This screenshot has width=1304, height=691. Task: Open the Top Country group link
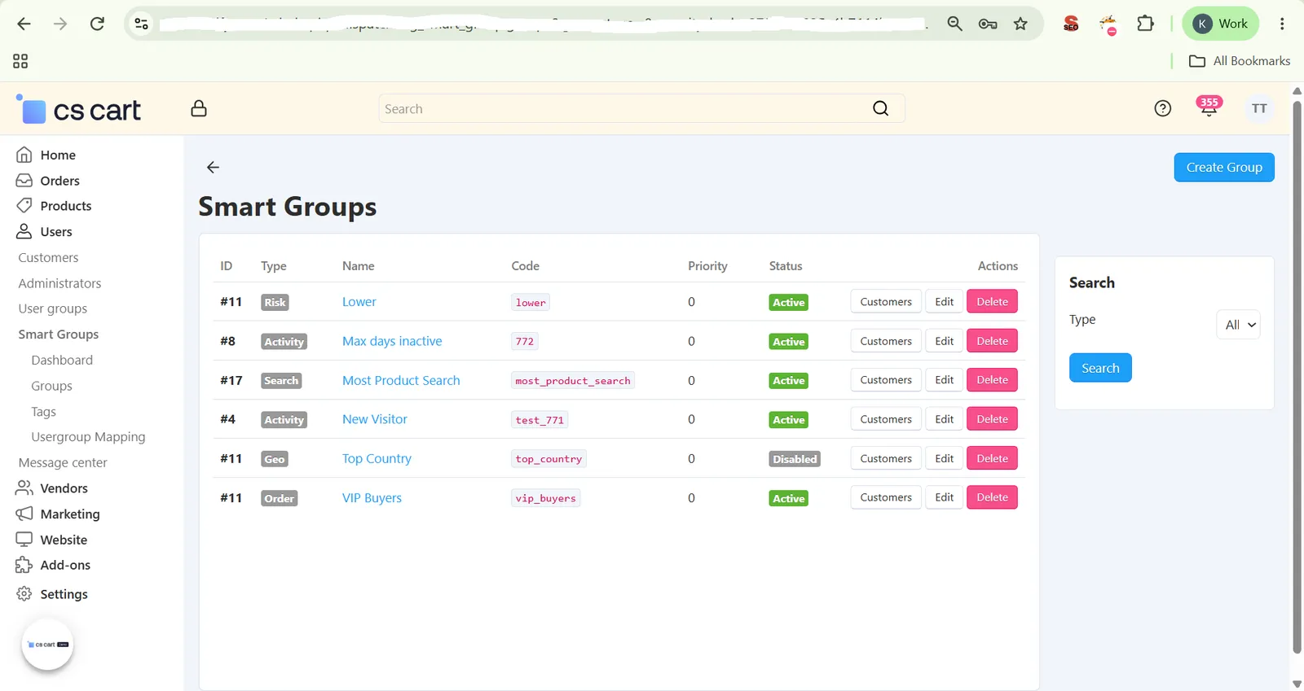(x=377, y=459)
